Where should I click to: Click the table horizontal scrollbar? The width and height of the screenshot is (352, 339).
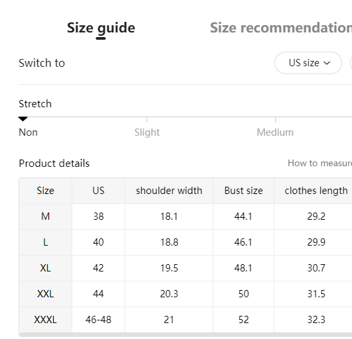click(x=186, y=335)
